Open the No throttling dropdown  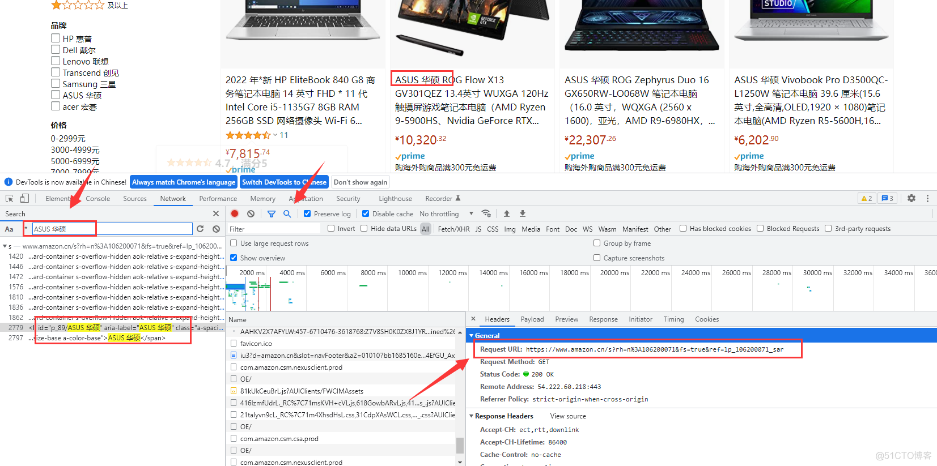click(447, 213)
